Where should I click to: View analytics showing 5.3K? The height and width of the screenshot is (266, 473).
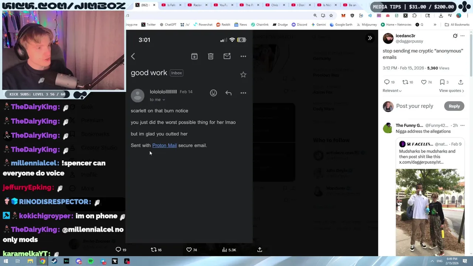point(229,250)
